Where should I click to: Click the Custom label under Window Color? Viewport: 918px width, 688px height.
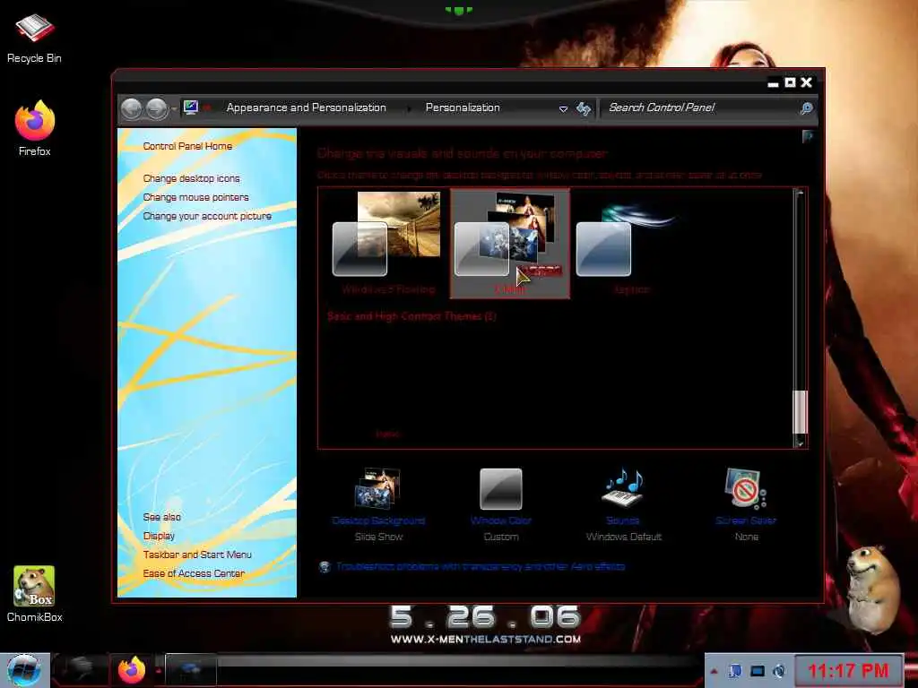(x=501, y=537)
